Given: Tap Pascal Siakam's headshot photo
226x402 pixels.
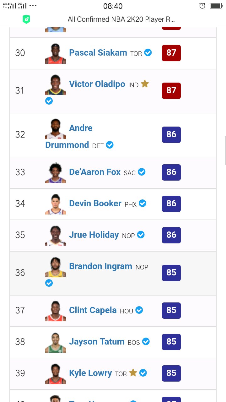Looking at the screenshot, I should (x=56, y=53).
